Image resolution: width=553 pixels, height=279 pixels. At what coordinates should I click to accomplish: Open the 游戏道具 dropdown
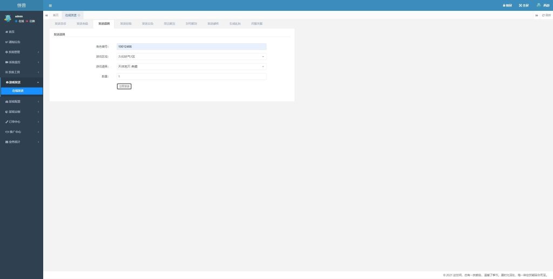[191, 67]
